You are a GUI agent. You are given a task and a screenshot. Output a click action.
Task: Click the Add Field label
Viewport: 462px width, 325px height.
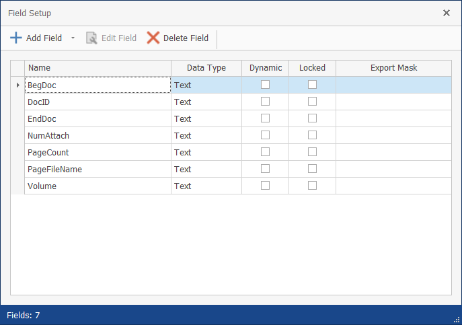click(44, 38)
